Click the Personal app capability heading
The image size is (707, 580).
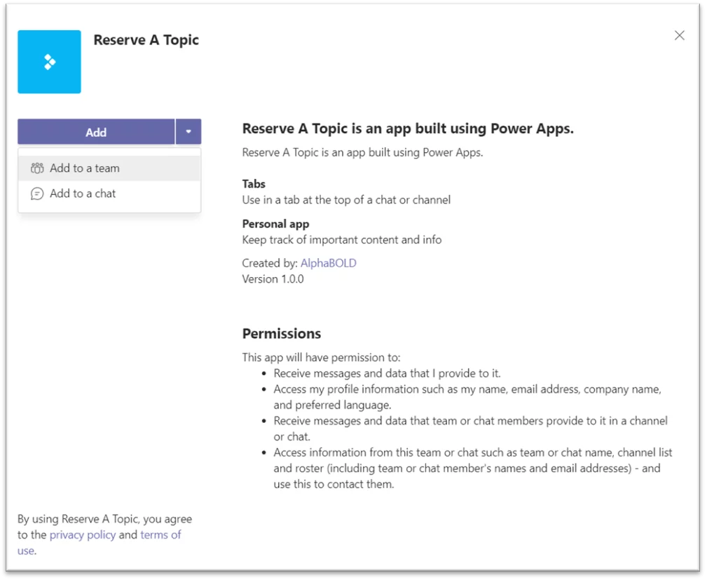[275, 224]
